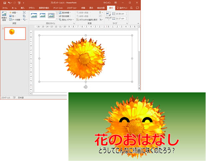Switch to the デザイン (Design) tab
Screen dimensions: 206x161
pos(32,8)
